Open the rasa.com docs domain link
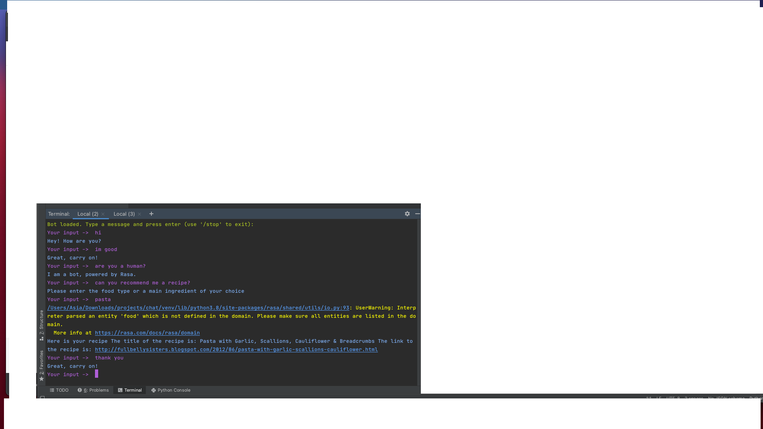The image size is (763, 429). click(147, 333)
